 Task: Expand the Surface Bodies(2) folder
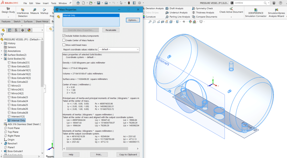click(2, 55)
